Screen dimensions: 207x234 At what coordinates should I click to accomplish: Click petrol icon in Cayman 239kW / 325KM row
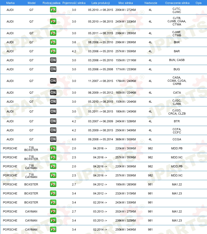coord(53,220)
